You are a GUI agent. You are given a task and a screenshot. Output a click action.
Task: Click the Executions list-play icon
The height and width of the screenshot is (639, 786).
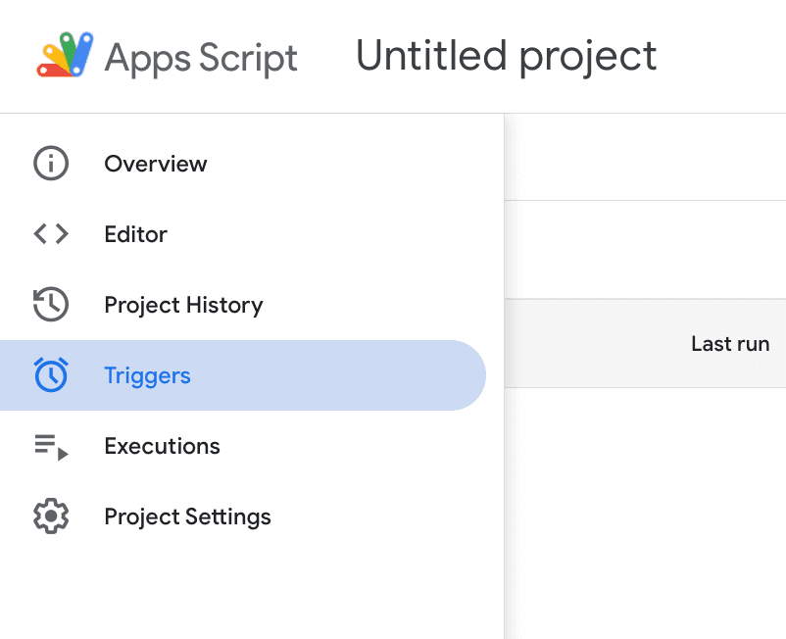51,447
